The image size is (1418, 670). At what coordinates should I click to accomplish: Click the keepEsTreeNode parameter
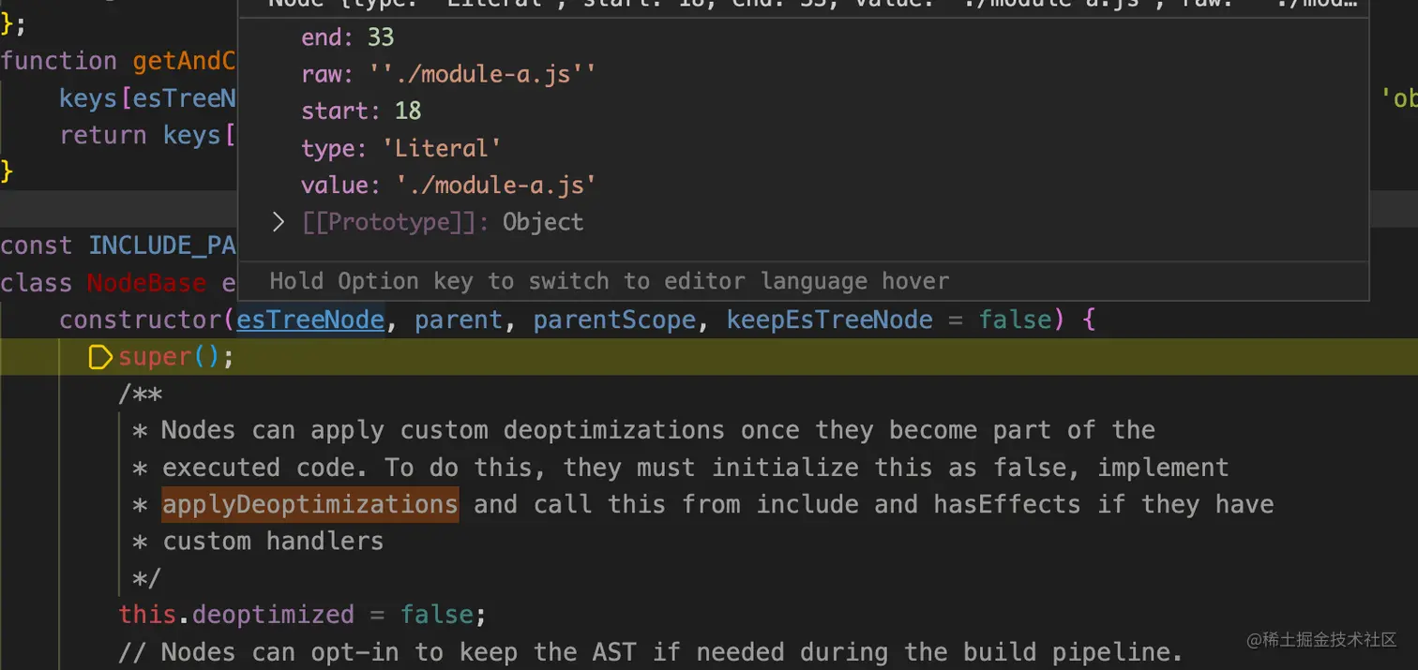[830, 320]
